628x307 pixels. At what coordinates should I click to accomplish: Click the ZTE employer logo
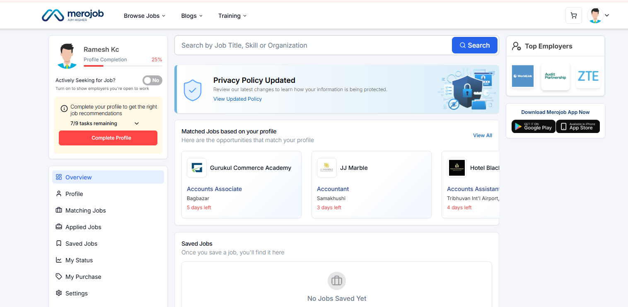[588, 76]
